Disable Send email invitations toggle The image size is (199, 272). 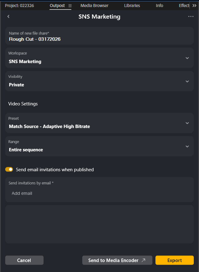coord(9,169)
